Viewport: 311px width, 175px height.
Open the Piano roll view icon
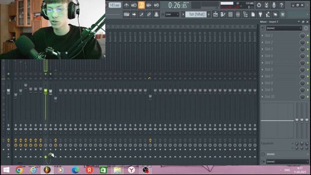coord(223,14)
